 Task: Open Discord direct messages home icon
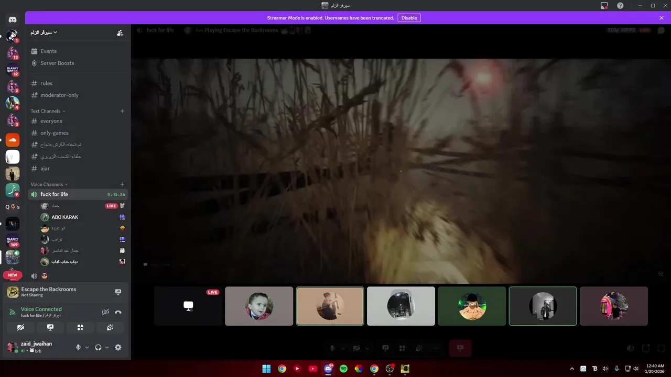[13, 19]
